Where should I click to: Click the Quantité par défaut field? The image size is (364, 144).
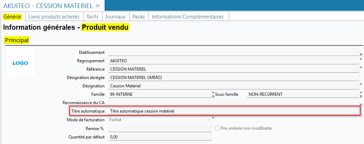160,137
